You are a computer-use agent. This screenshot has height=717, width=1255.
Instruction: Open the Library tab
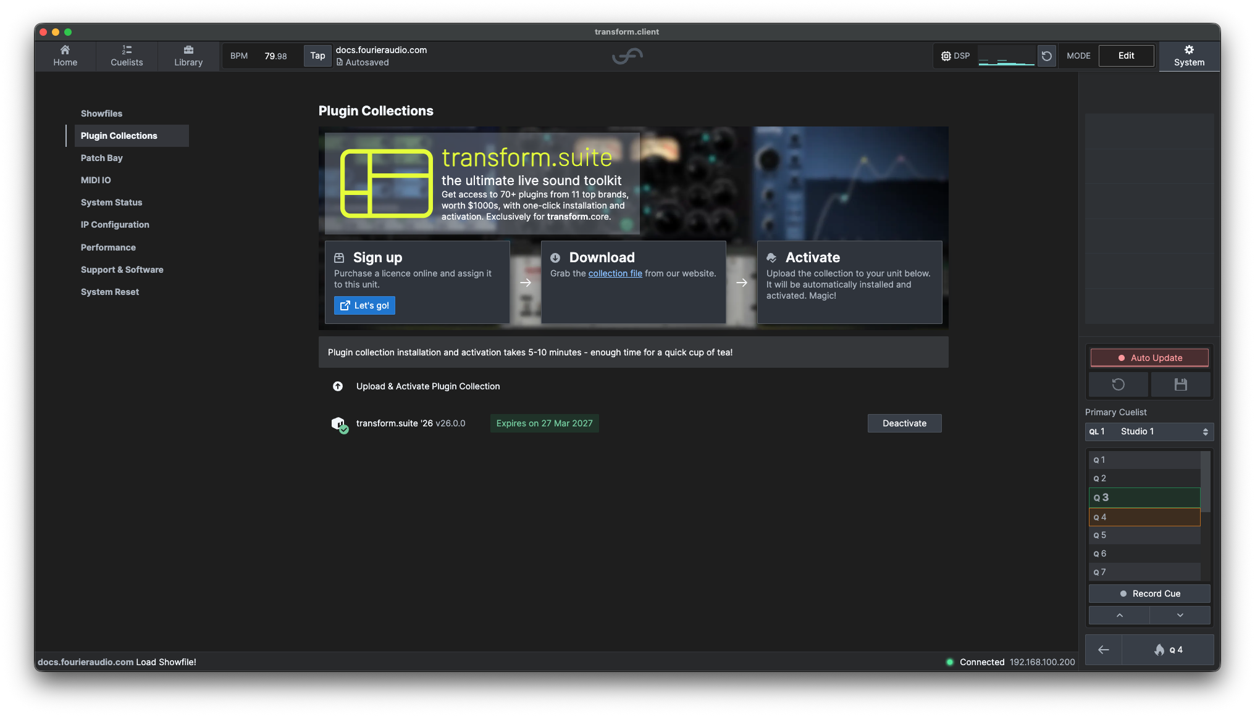point(188,56)
